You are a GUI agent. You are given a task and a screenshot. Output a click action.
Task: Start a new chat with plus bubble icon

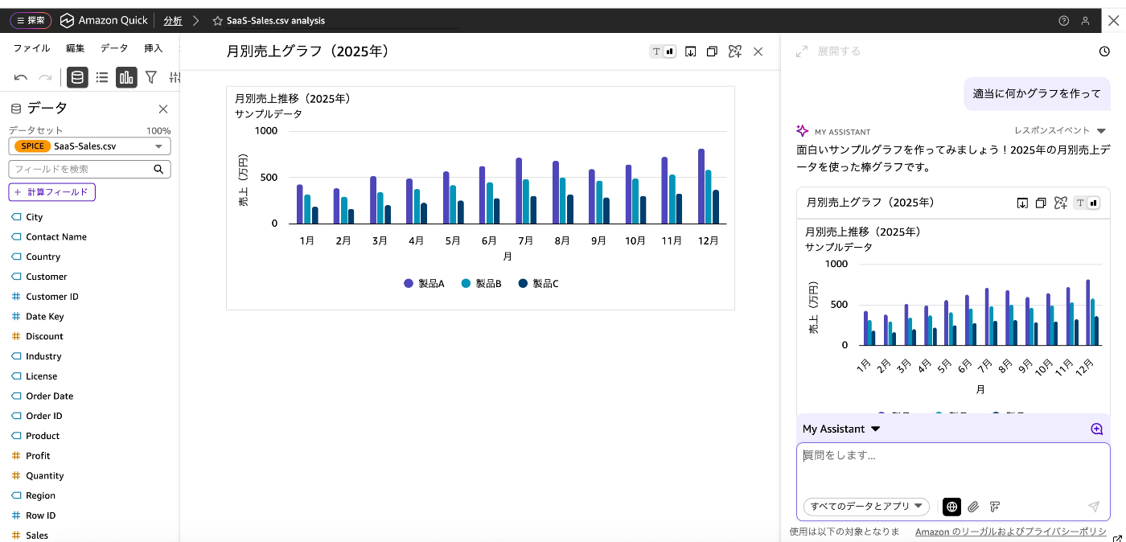coord(1097,429)
